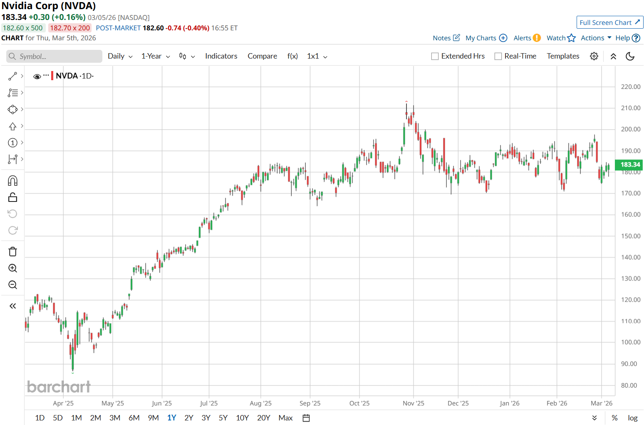Screen dimensions: 644x425
Task: Select the trend line drawing tool
Action: coord(12,76)
